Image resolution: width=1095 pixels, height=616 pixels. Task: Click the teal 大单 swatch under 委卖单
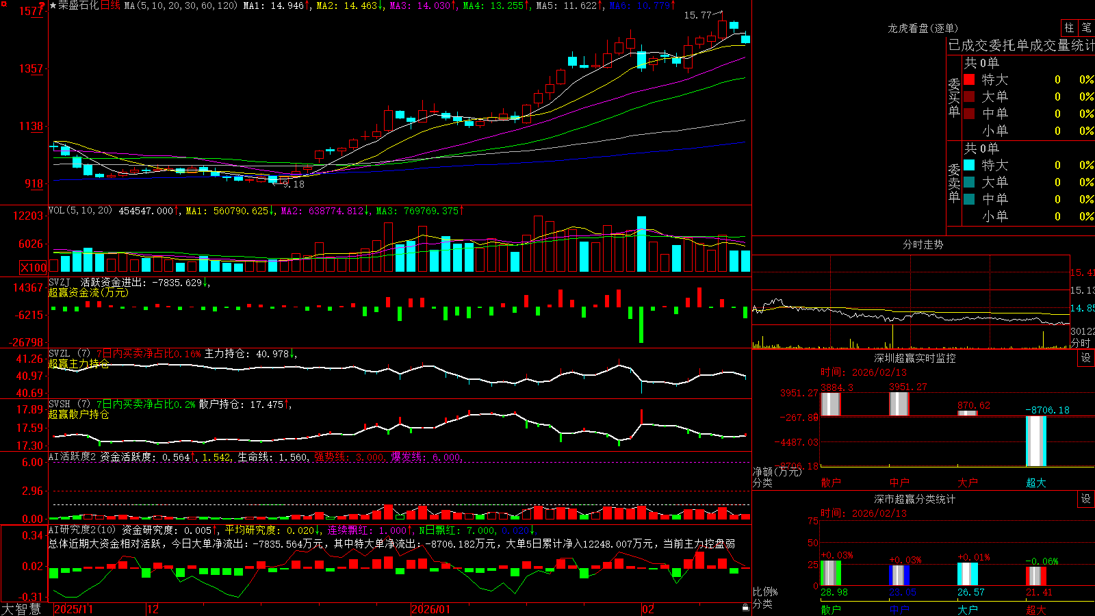coord(969,182)
